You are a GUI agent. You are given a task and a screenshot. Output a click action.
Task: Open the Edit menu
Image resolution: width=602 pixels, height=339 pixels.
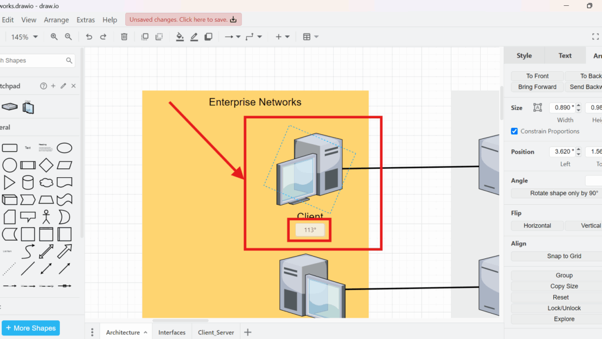pyautogui.click(x=8, y=19)
